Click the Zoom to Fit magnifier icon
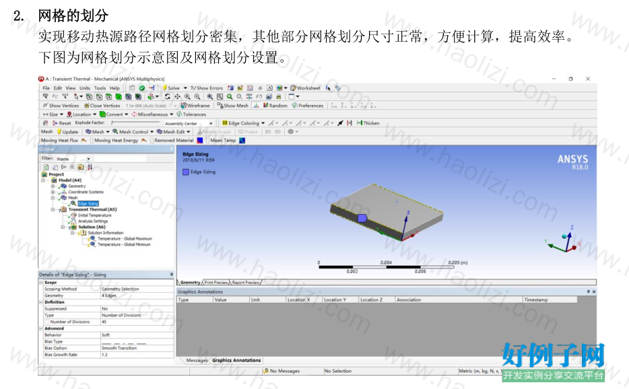 210,97
